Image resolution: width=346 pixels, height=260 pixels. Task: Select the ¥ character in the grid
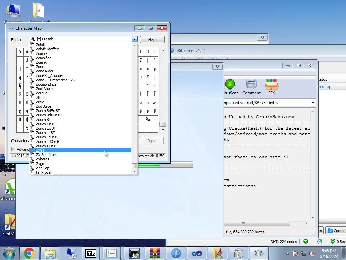click(148, 77)
